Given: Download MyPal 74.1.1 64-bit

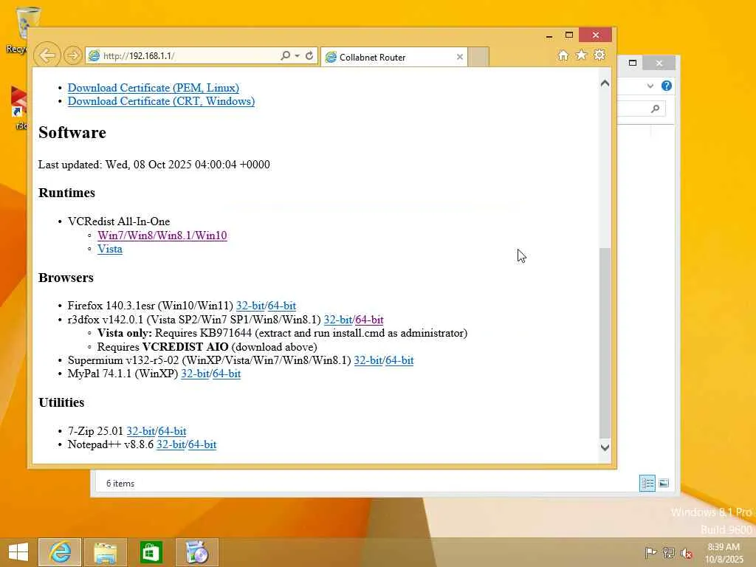Looking at the screenshot, I should (226, 374).
